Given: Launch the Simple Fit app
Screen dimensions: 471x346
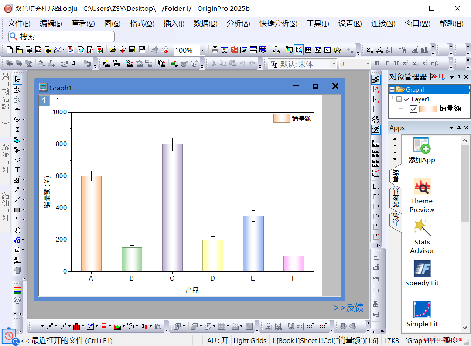Looking at the screenshot, I should tap(422, 314).
